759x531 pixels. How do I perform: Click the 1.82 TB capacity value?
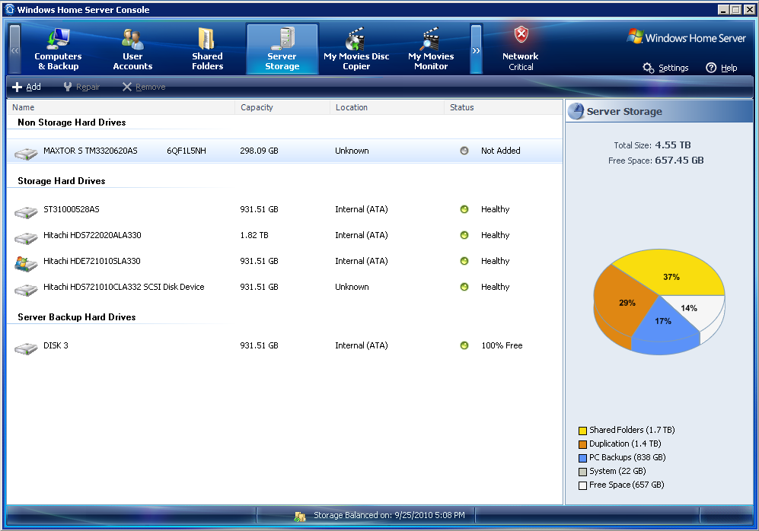click(254, 235)
